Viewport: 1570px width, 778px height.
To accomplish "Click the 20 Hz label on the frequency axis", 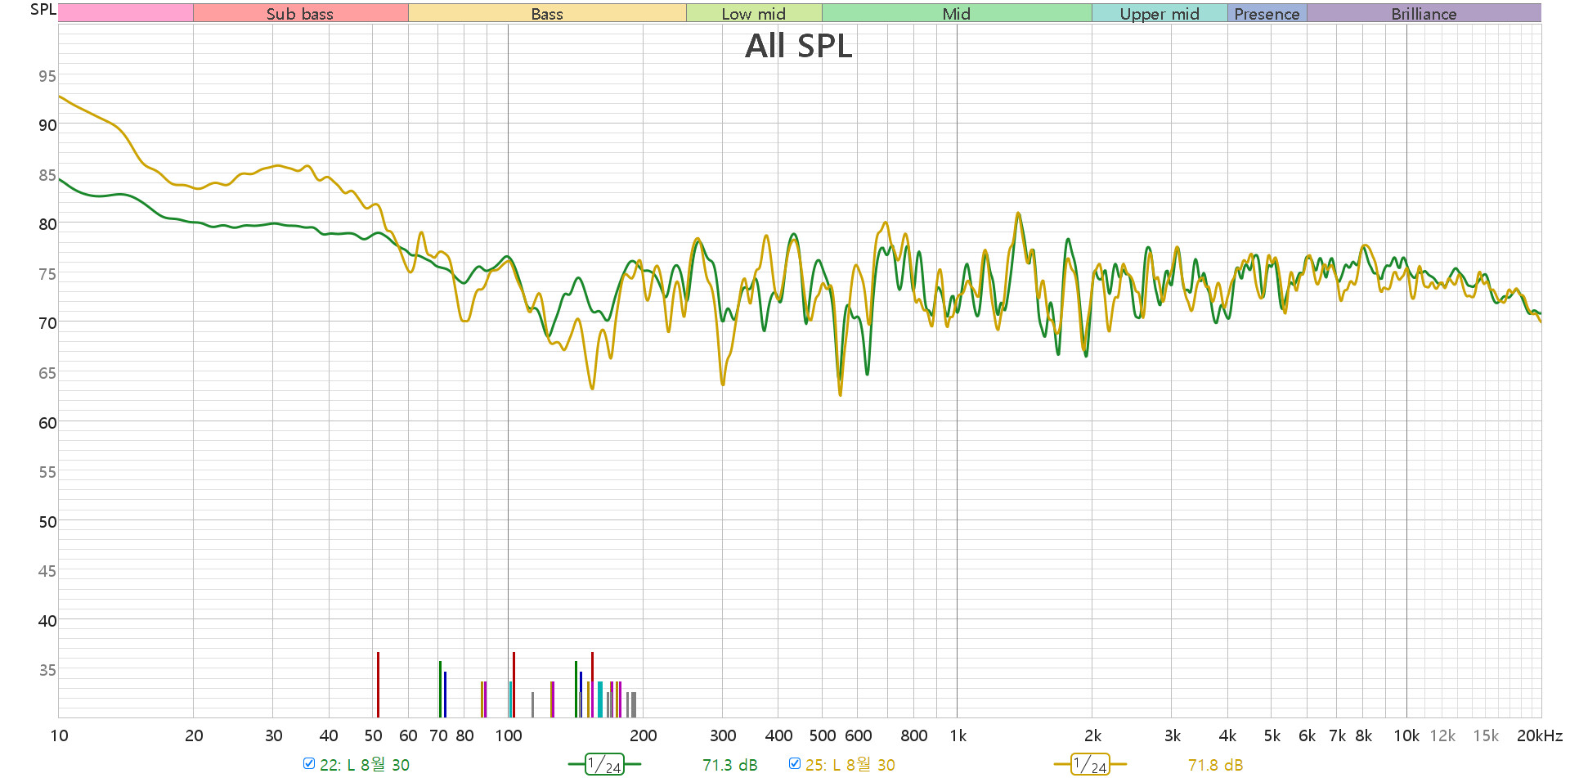I will (194, 735).
